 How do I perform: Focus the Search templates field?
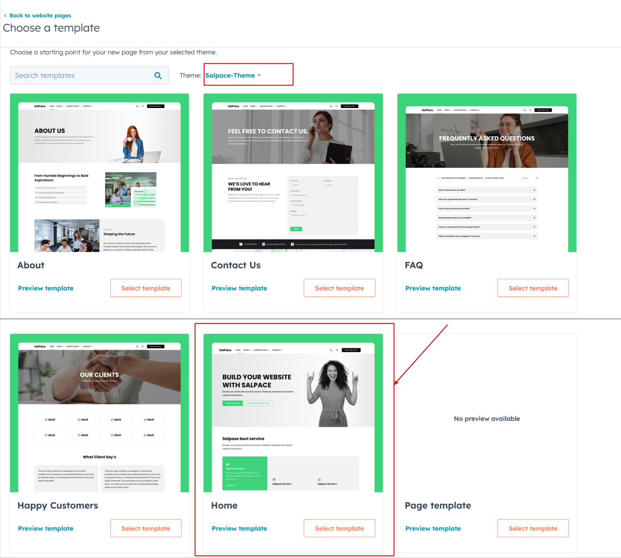coord(82,75)
